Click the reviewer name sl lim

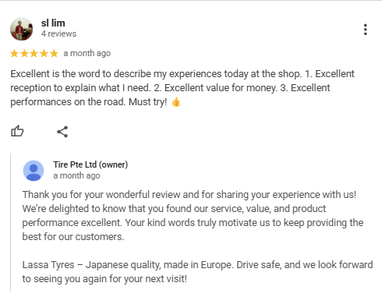53,23
